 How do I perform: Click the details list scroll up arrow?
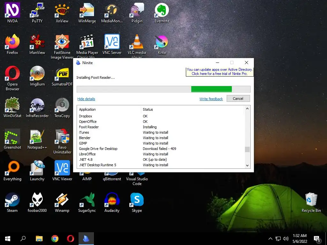247,108
